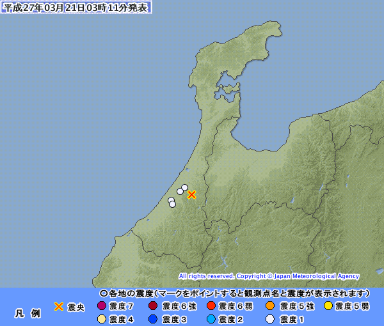This screenshot has height=326, width=384.
Task: Click the 震度7 legend text
Action: (x=121, y=306)
